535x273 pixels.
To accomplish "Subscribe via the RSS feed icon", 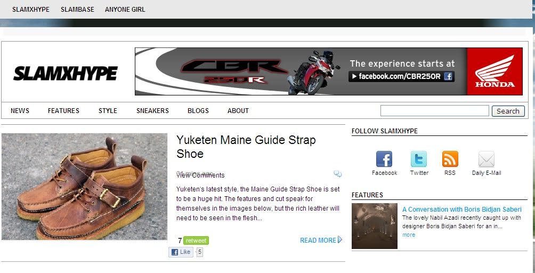I will [x=450, y=159].
